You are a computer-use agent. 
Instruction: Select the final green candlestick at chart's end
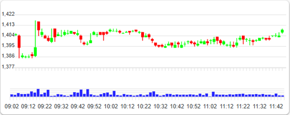pos(282,31)
